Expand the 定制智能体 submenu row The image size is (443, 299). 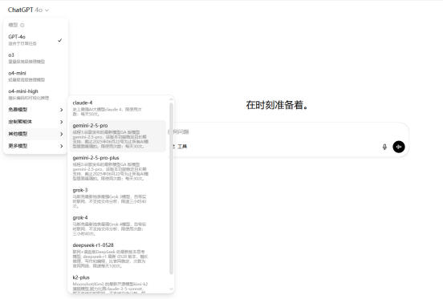[35, 122]
